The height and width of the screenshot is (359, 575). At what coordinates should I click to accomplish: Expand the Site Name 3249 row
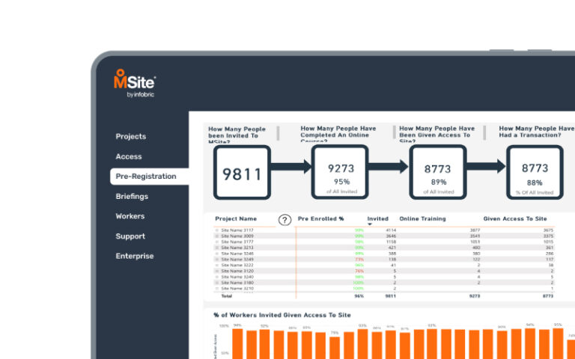(217, 259)
